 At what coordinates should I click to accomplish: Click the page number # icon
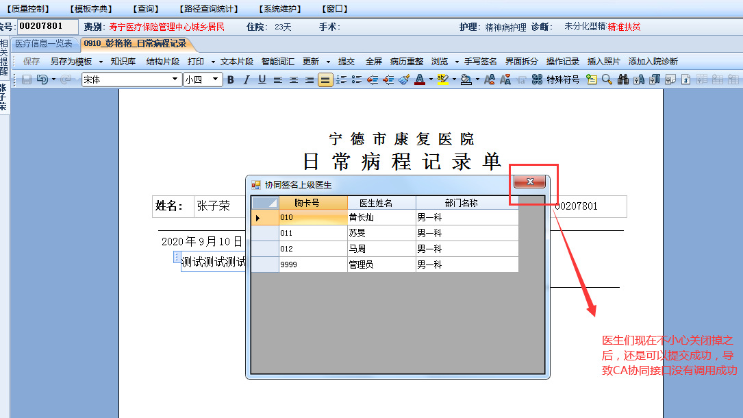[685, 79]
